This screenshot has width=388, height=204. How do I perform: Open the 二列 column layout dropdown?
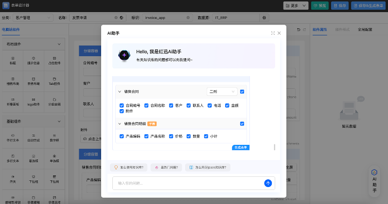(x=222, y=92)
